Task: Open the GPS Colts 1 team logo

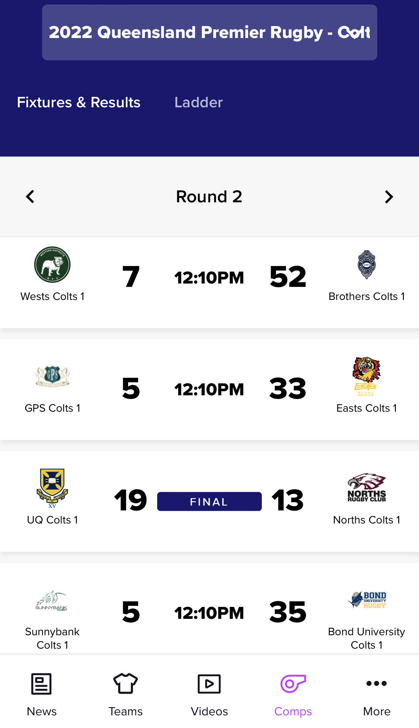Action: (53, 376)
